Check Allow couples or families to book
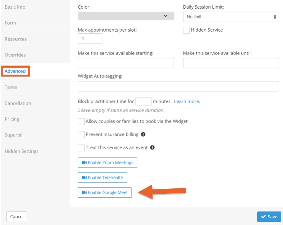283x225 pixels. point(81,121)
